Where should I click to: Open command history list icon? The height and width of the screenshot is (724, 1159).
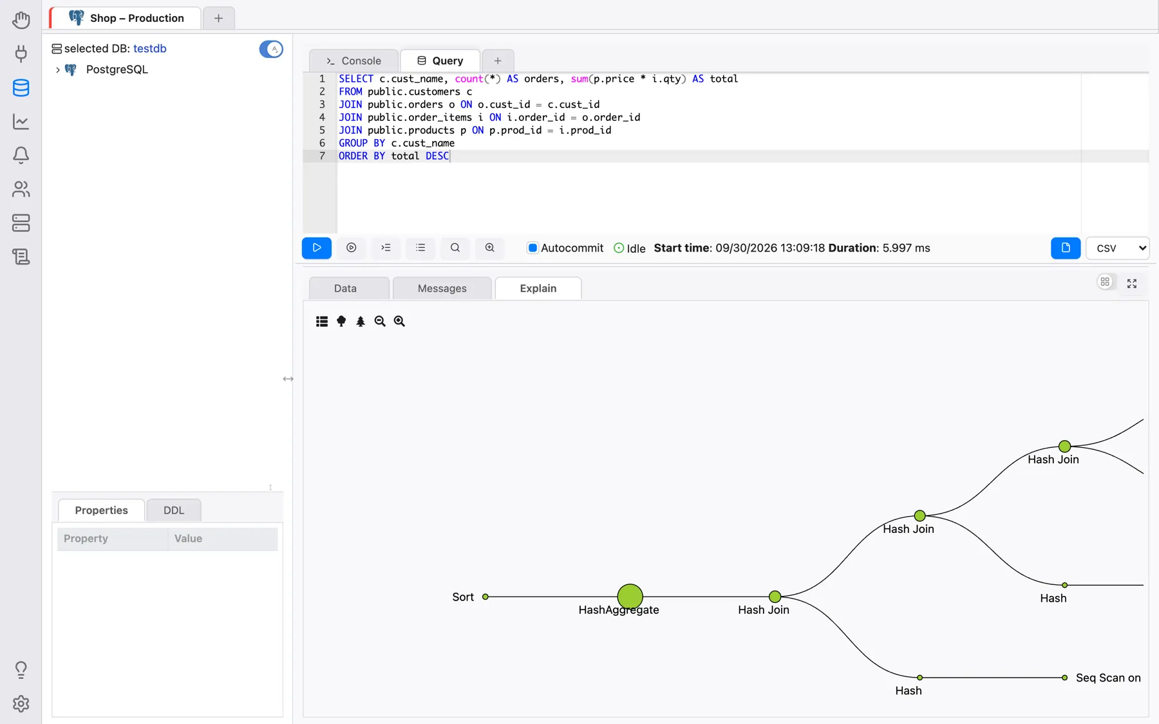tap(420, 248)
